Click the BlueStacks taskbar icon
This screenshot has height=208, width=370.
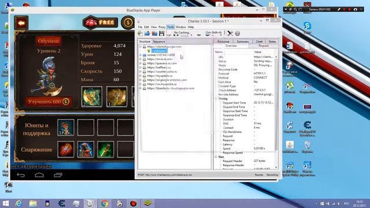(148, 203)
